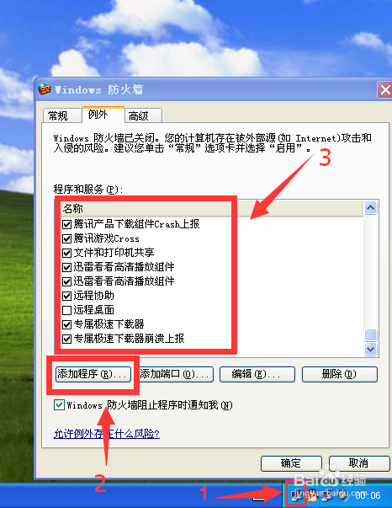Click the keyboard language bar icon in taskbar

pyautogui.click(x=259, y=498)
